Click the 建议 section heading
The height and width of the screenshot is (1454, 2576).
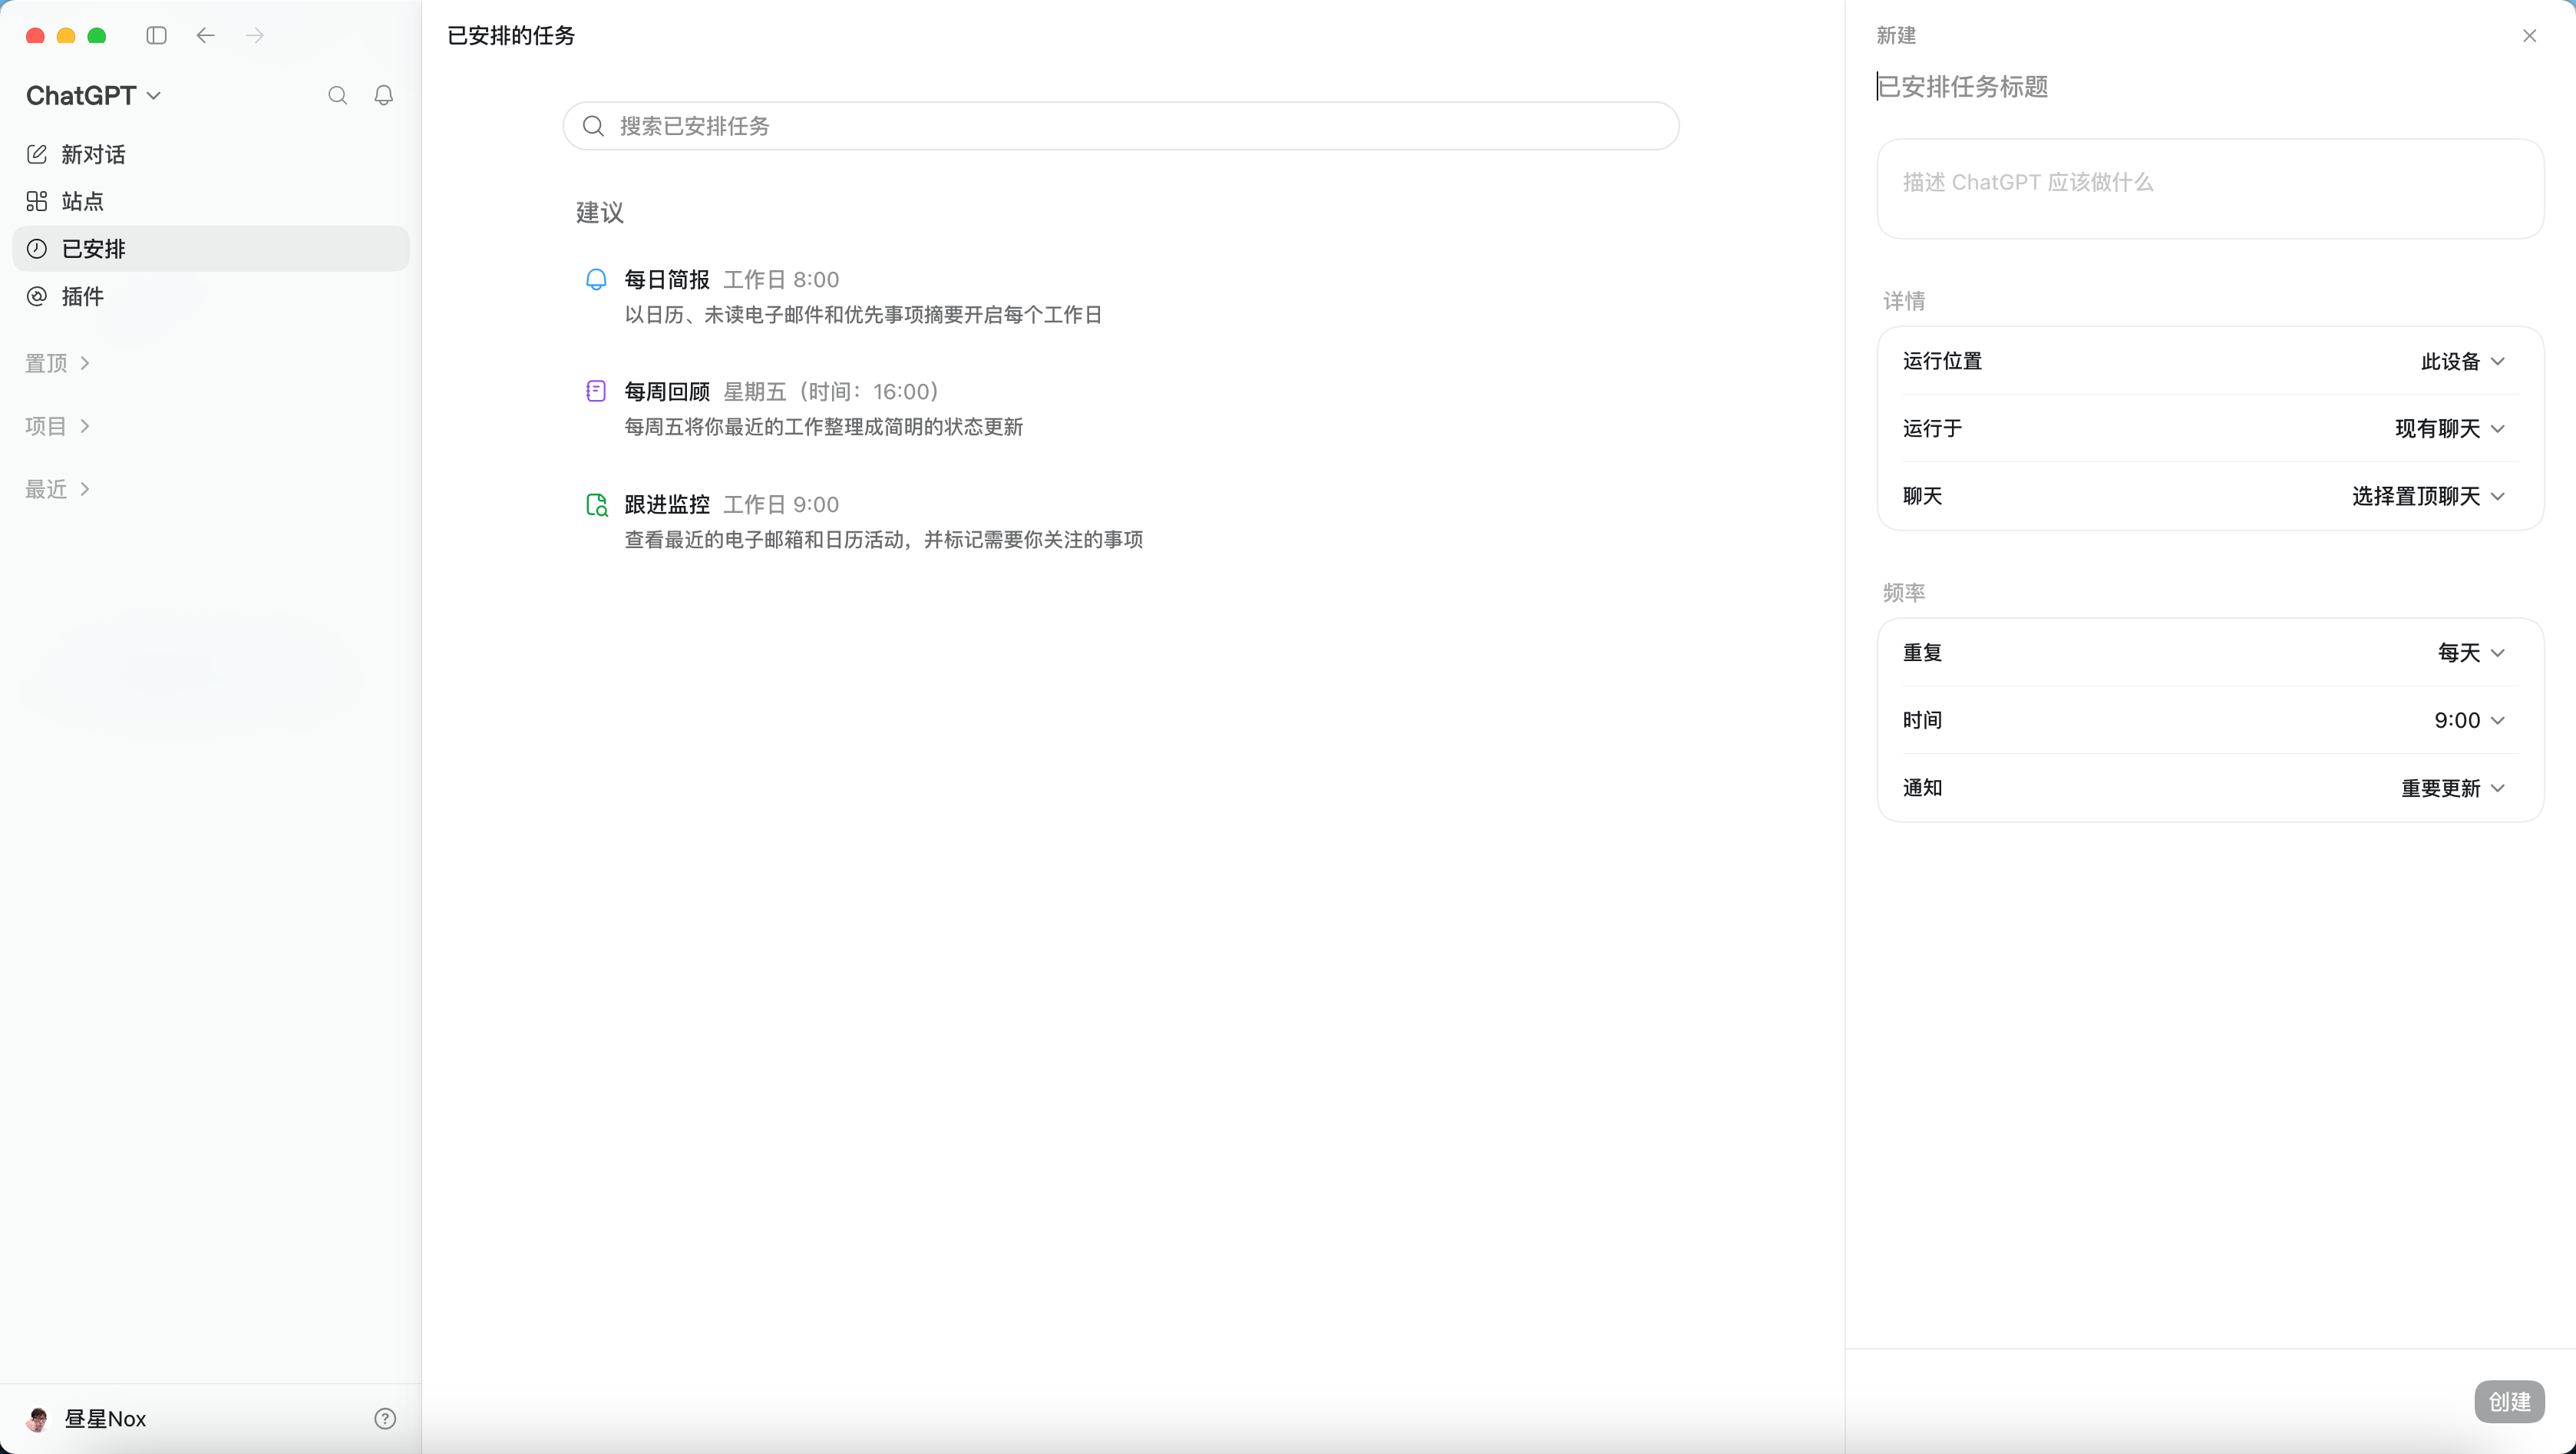coord(599,212)
